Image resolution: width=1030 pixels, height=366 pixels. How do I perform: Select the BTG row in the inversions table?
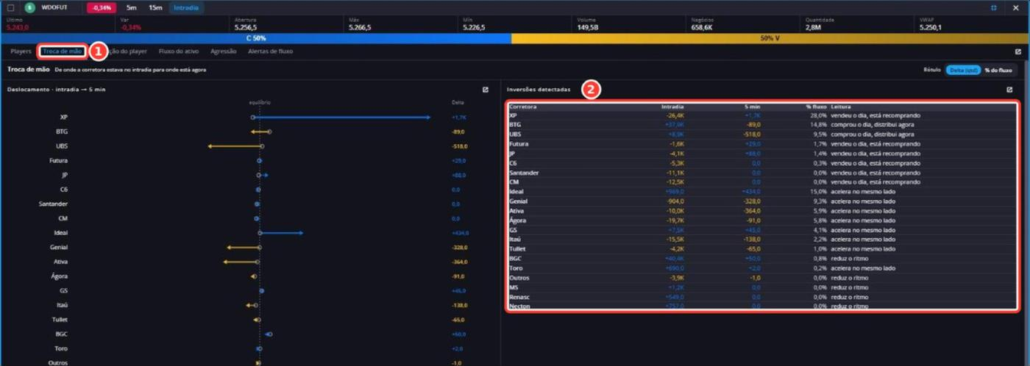pyautogui.click(x=762, y=125)
